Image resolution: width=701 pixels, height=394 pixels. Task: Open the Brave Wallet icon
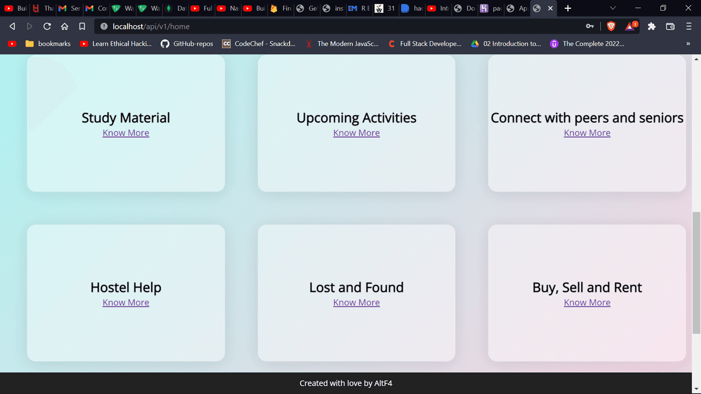click(x=670, y=26)
